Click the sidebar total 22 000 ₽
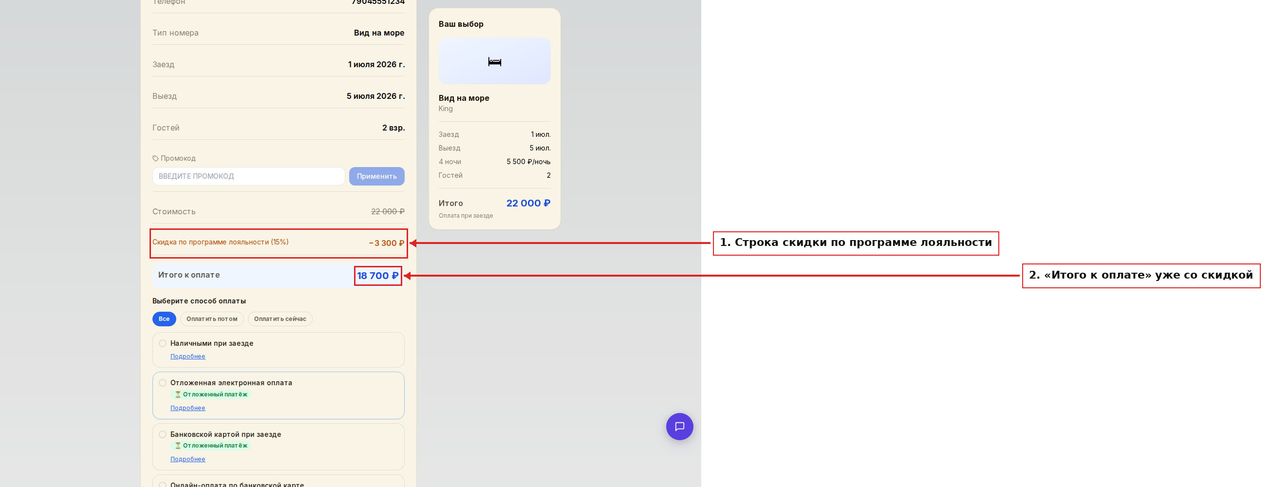The image size is (1272, 487). click(528, 203)
